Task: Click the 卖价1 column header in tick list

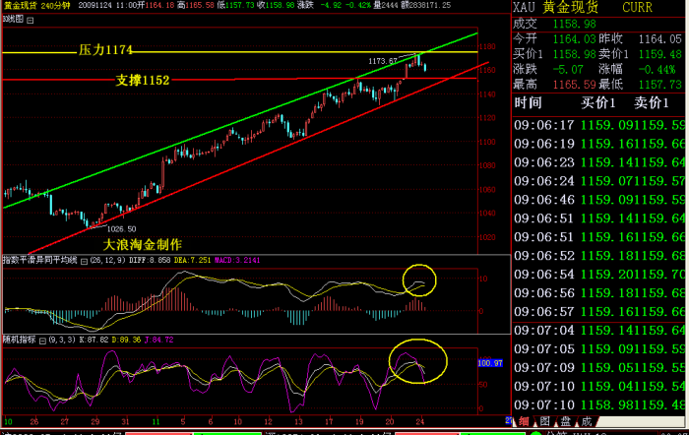Action: click(652, 103)
